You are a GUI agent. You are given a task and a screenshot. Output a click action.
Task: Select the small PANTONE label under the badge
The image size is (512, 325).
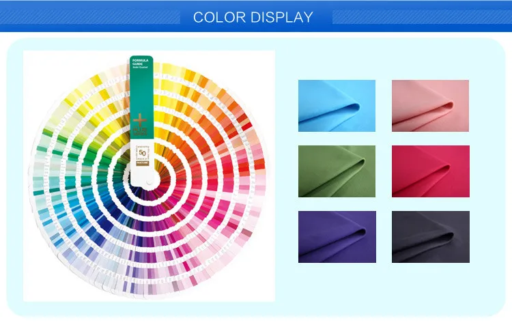tap(143, 162)
